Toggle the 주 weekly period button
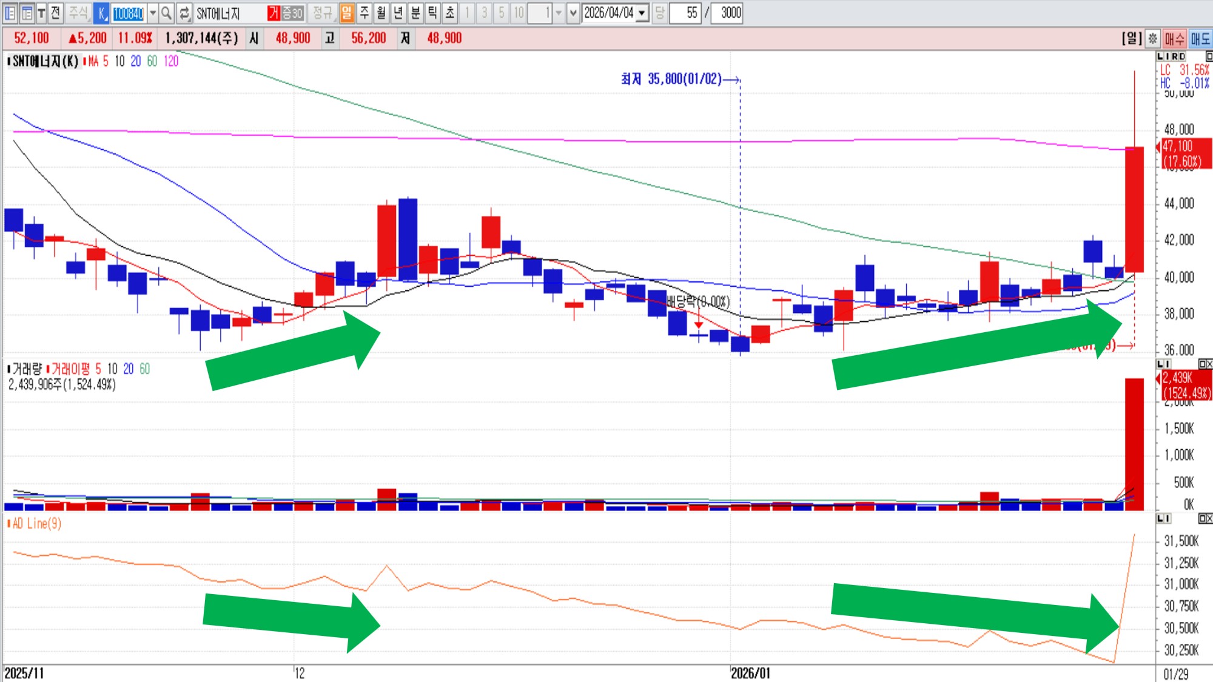1213x682 pixels. click(x=364, y=13)
